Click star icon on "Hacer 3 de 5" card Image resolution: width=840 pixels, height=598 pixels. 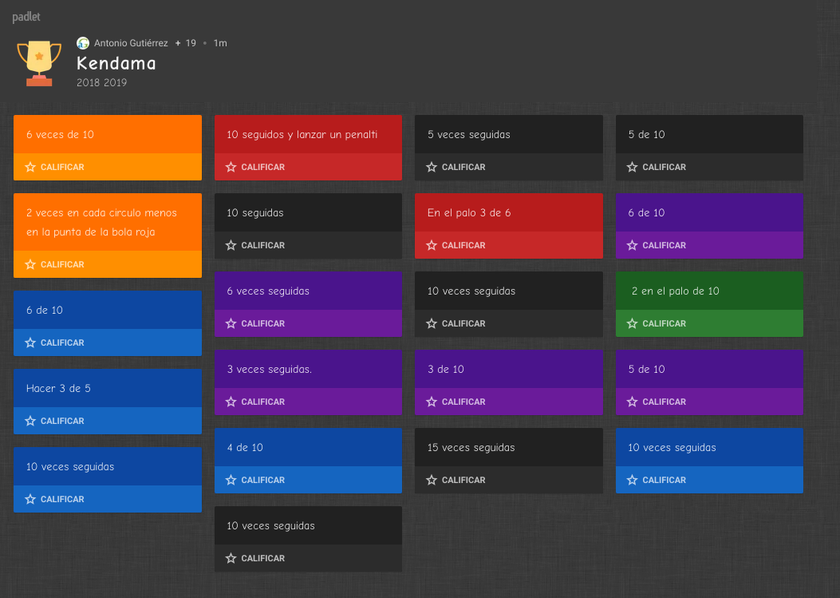tap(30, 421)
